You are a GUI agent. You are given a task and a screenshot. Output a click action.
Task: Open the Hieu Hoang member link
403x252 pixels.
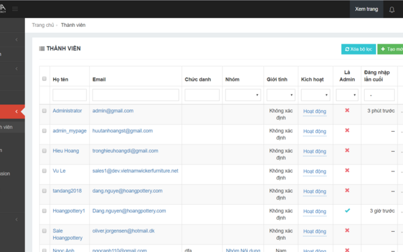pos(66,151)
